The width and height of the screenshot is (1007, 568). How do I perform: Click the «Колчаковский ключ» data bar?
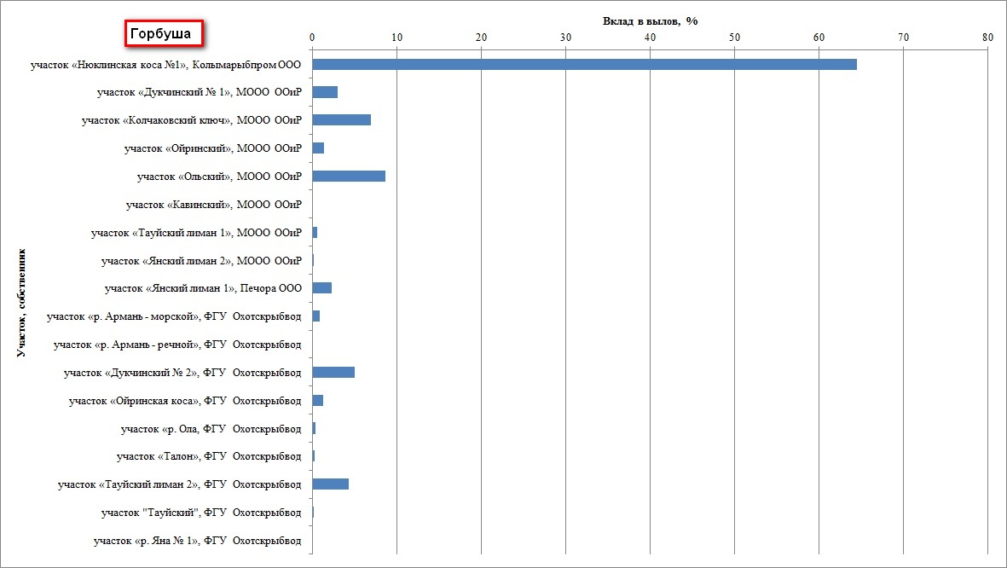[x=341, y=120]
